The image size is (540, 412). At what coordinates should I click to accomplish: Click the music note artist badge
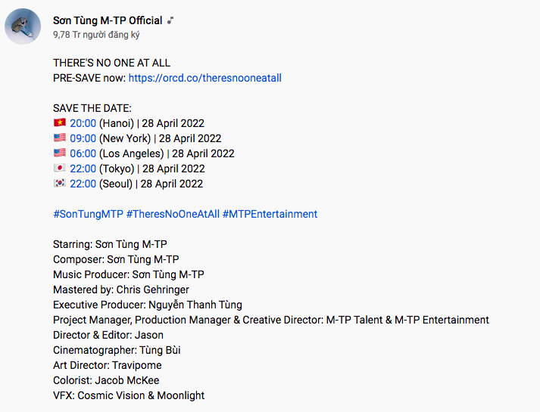point(171,20)
